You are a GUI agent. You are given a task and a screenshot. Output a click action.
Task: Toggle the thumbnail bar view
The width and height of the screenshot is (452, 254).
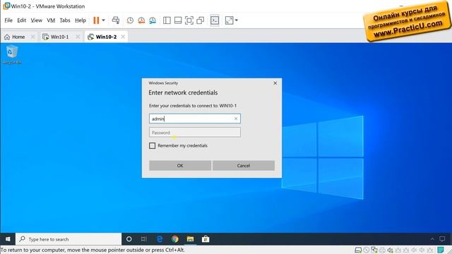(178, 20)
